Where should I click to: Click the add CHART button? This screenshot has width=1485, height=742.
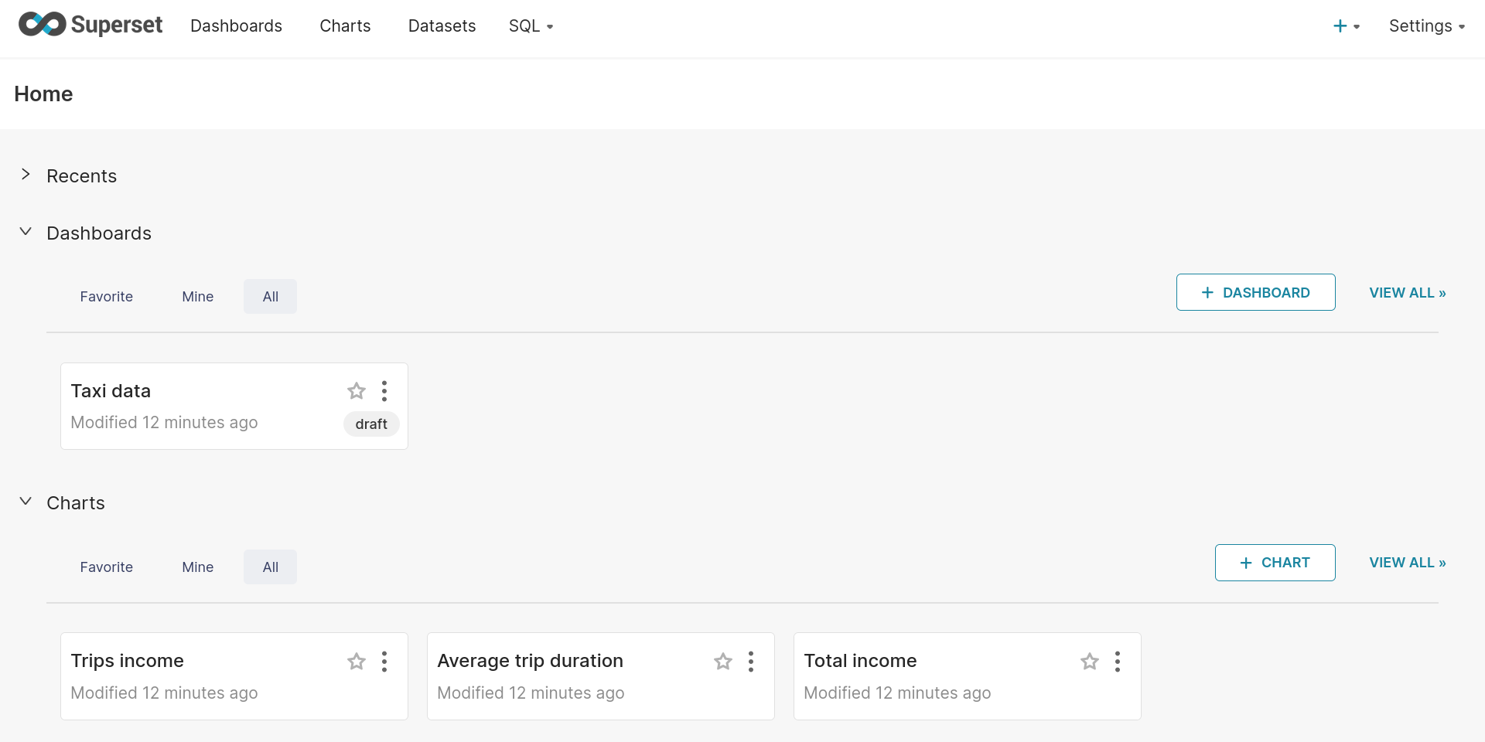point(1275,563)
